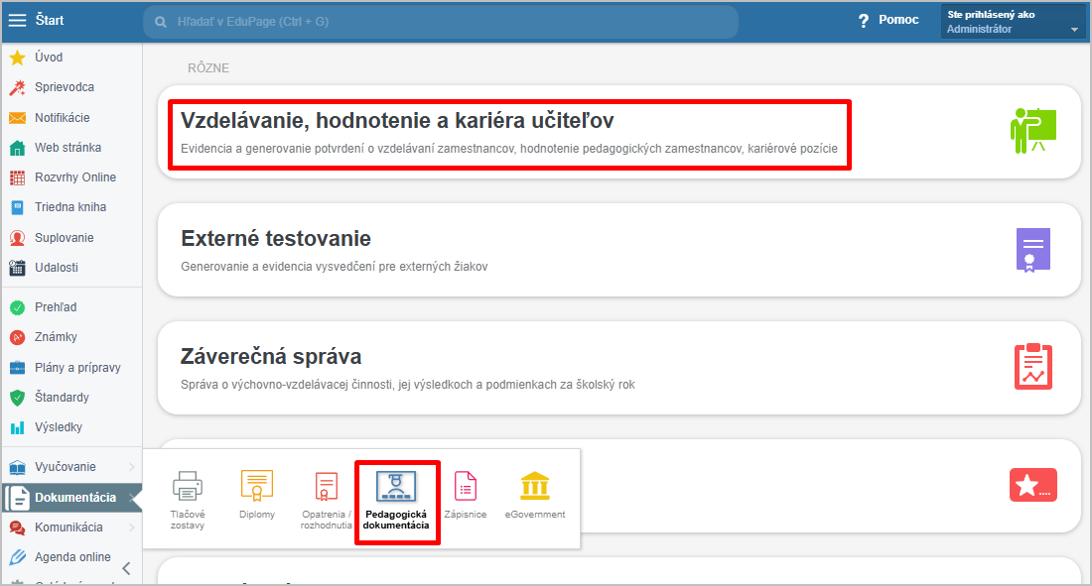Click Rozvrhy Online sidebar label
The width and height of the screenshot is (1092, 586).
(75, 177)
